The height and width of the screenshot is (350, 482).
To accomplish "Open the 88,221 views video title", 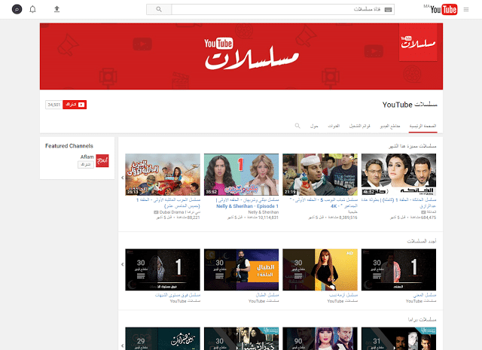I will [x=168, y=203].
